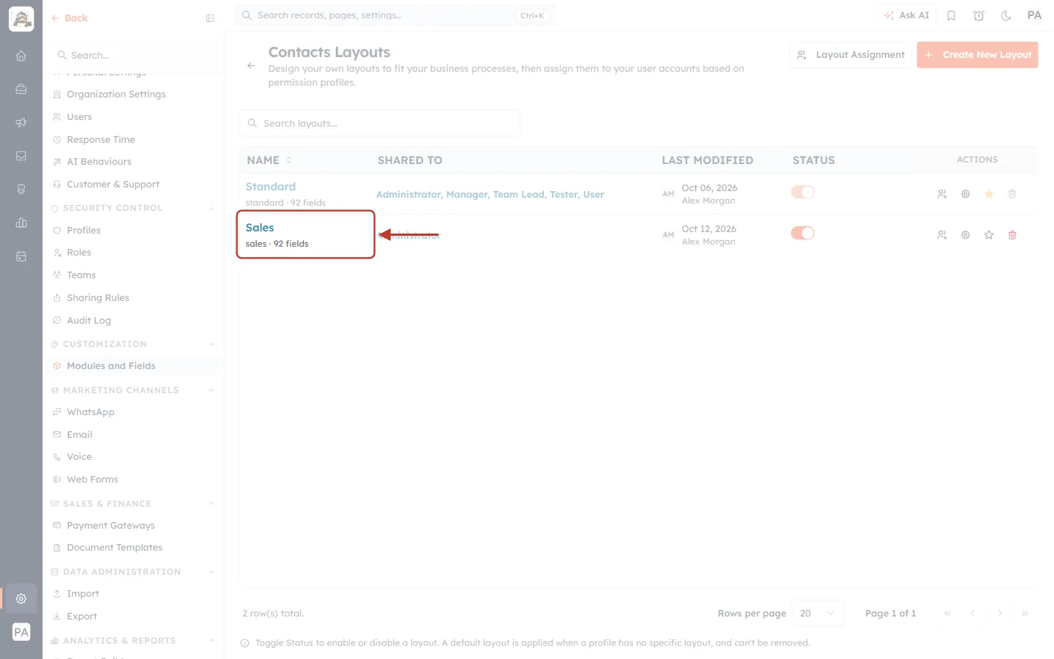Click the global search records field
The height and width of the screenshot is (659, 1054).
pos(395,15)
